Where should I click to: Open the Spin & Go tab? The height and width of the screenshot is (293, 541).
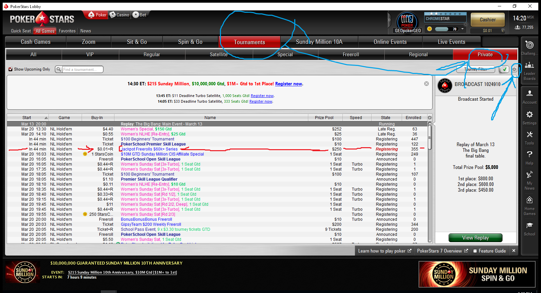click(x=190, y=42)
